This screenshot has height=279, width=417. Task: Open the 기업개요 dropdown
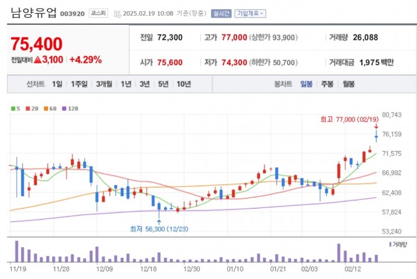coord(250,13)
